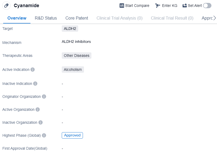Image resolution: width=217 pixels, height=156 pixels.
Task: Open the Core Patent tab
Action: tap(77, 18)
